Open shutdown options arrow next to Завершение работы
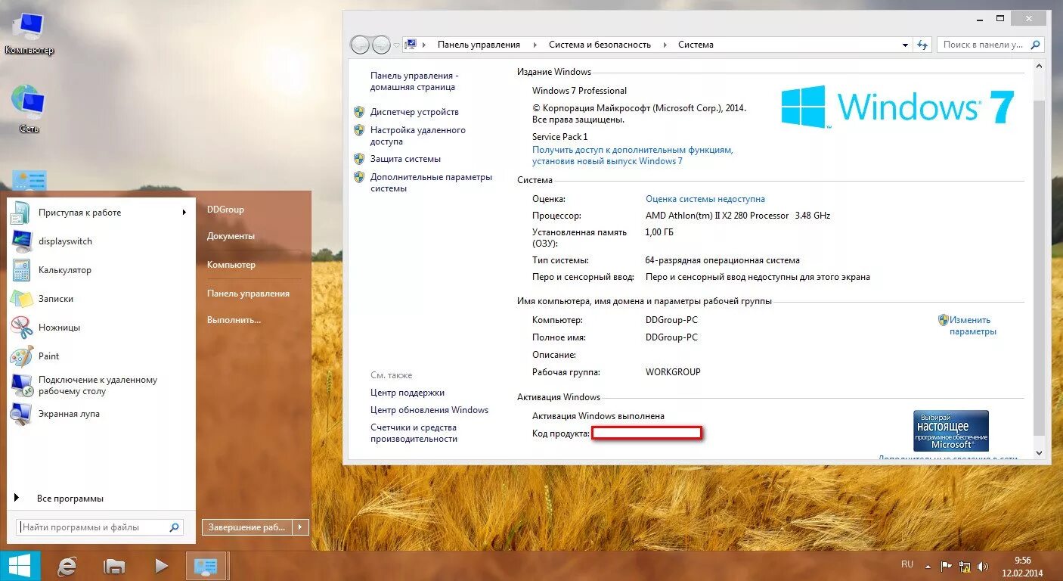 301,527
